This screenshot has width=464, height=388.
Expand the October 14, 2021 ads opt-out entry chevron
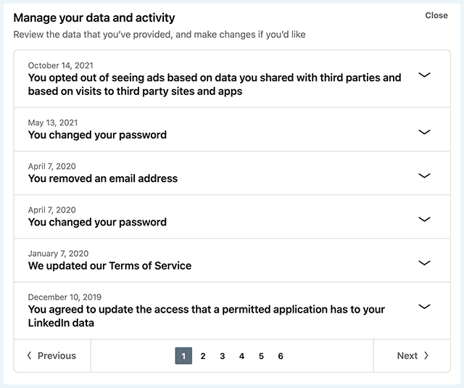[425, 75]
